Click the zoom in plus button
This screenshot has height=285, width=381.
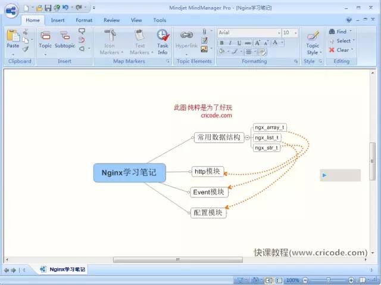(x=351, y=280)
